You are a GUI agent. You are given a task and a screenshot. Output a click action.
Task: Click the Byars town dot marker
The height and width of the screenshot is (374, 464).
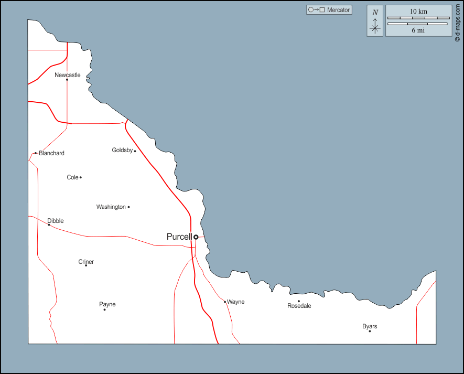tap(370, 331)
